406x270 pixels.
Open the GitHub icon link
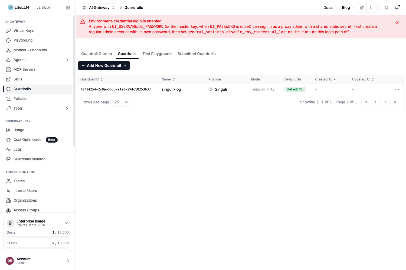pyautogui.click(x=372, y=8)
